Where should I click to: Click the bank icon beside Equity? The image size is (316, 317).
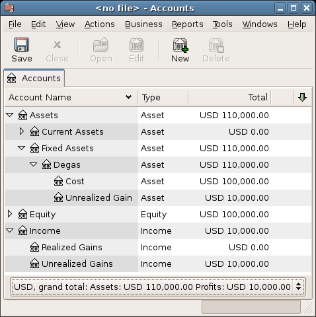tap(22, 214)
